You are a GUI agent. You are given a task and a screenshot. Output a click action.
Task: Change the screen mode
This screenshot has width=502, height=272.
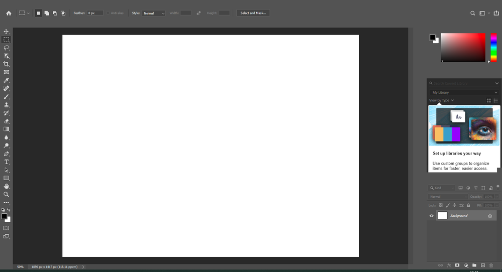pyautogui.click(x=6, y=236)
